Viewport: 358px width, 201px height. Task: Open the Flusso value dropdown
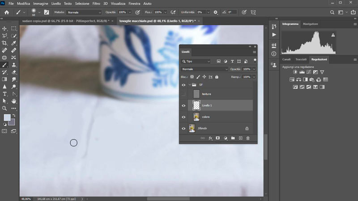pos(165,13)
